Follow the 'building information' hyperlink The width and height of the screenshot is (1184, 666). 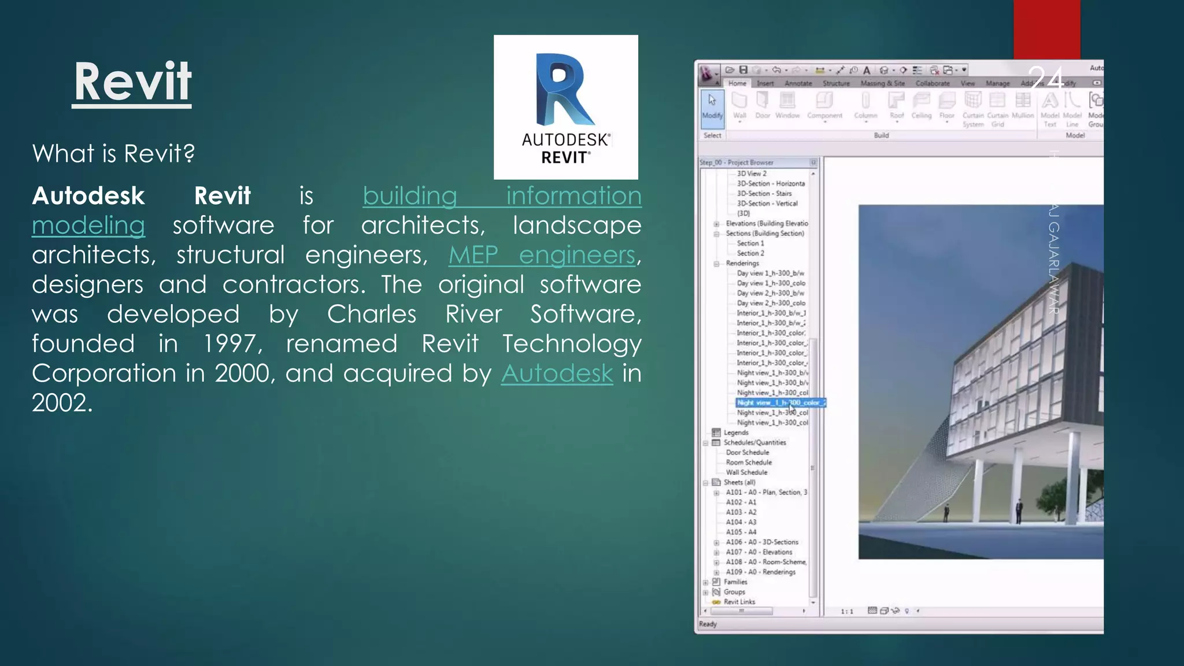(502, 196)
